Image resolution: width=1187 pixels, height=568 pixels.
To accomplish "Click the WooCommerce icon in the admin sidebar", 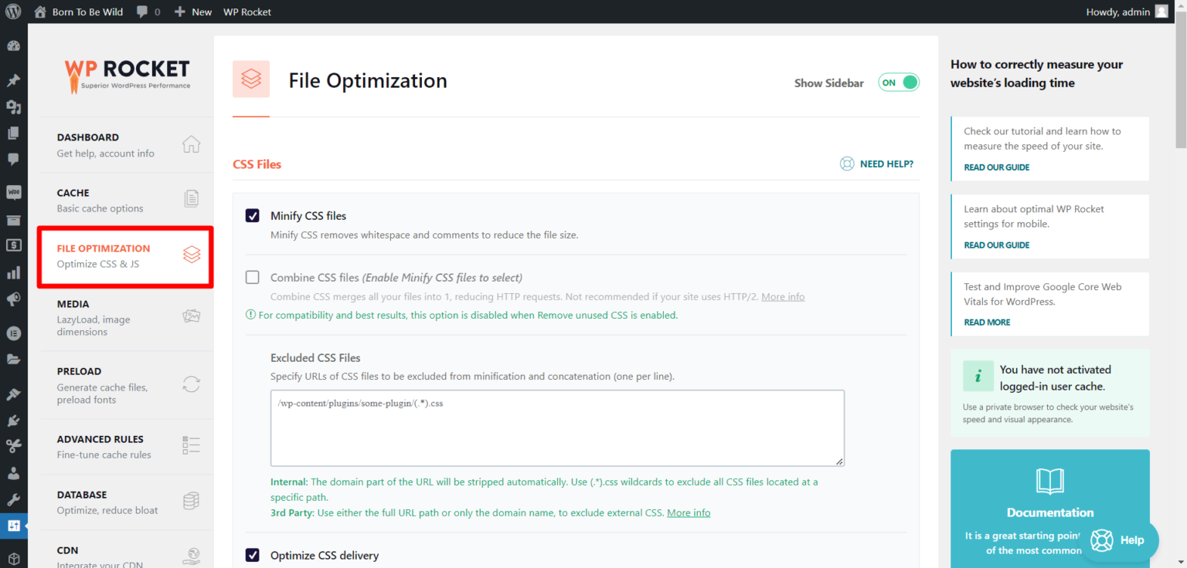I will tap(13, 192).
